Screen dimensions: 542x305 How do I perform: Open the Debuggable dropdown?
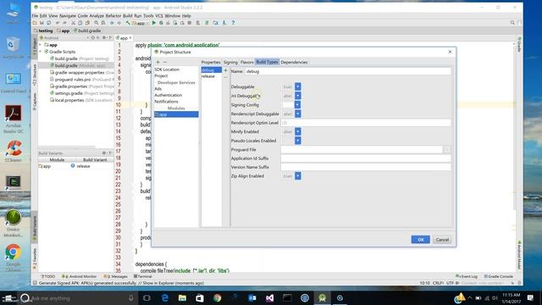click(297, 86)
